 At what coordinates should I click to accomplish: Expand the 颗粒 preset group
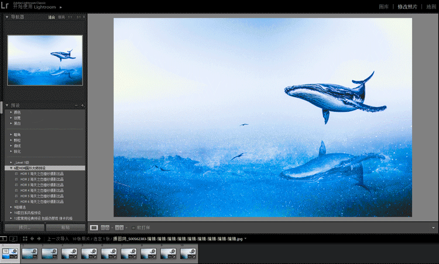coord(11,140)
